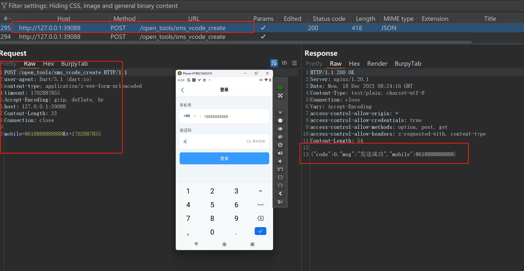Toggle show non-printable characters \n icon
524x271 pixels.
coord(284,63)
